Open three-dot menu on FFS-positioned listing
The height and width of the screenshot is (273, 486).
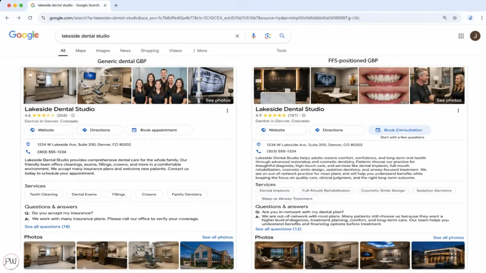[x=458, y=110]
